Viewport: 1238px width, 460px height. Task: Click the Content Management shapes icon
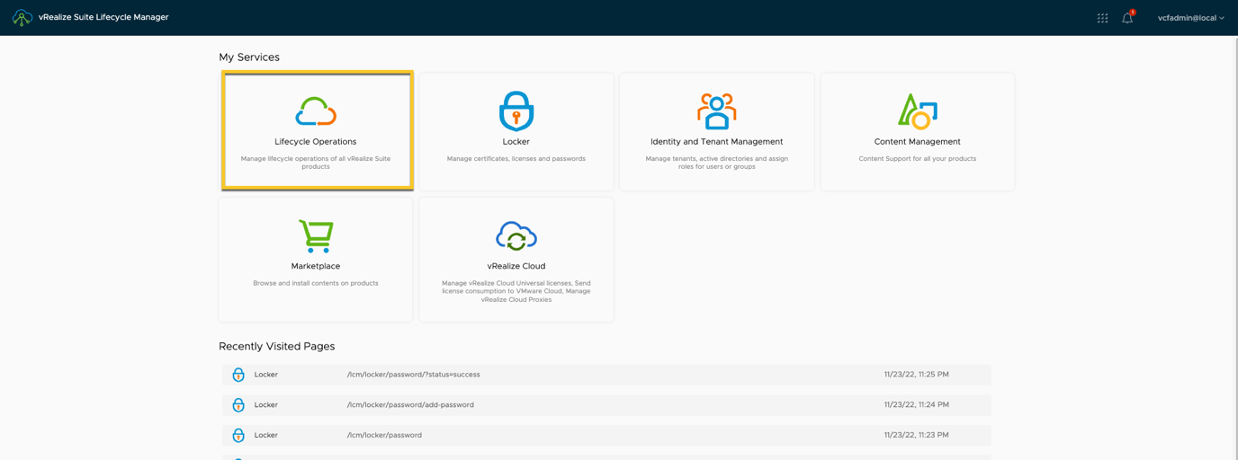(x=918, y=111)
